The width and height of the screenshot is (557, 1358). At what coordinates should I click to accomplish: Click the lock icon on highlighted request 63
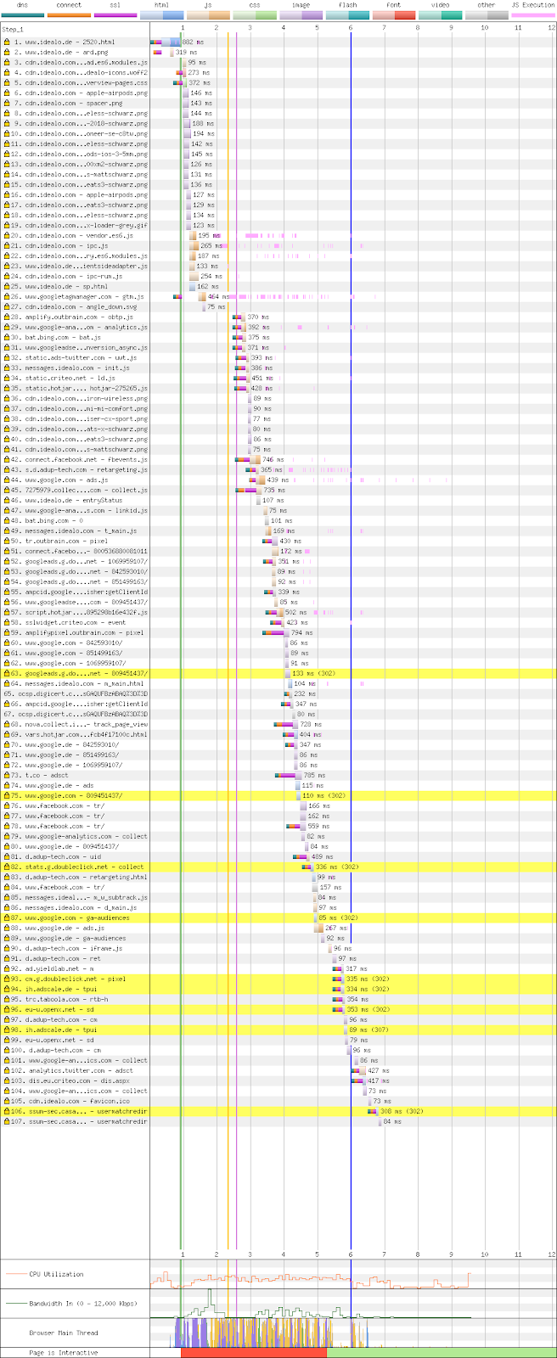(x=7, y=673)
